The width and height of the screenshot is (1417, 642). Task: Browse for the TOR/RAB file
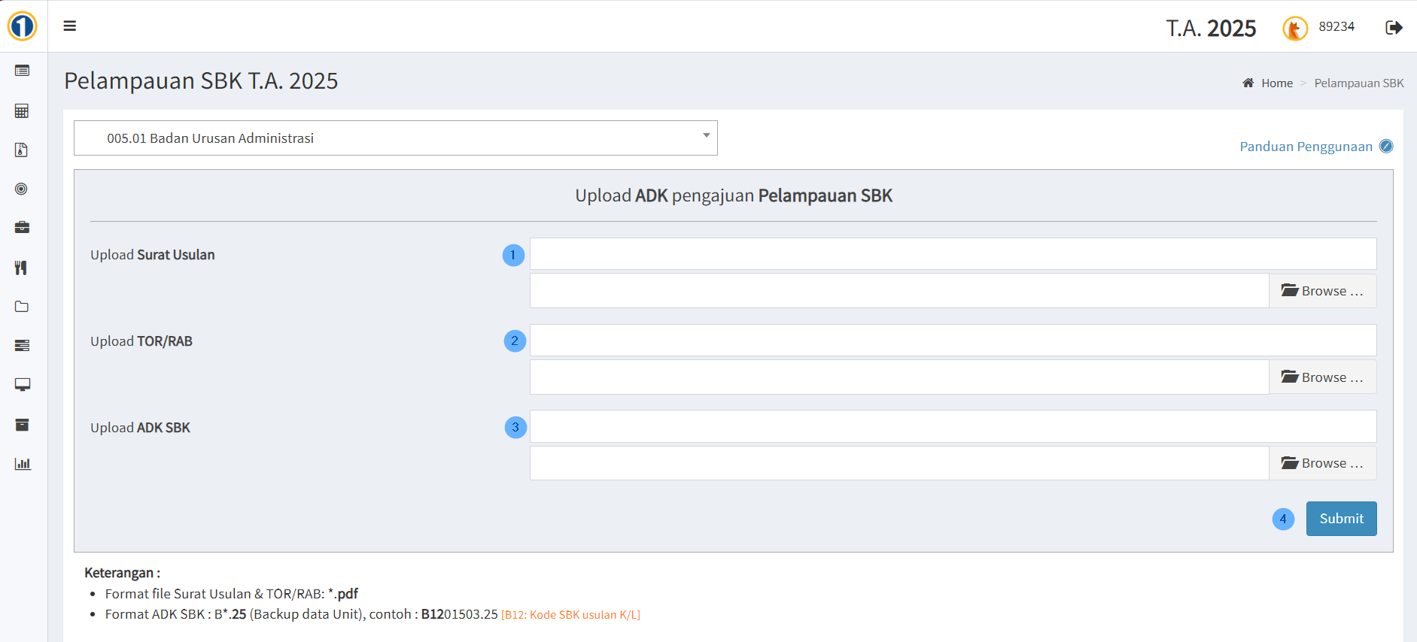(1322, 377)
